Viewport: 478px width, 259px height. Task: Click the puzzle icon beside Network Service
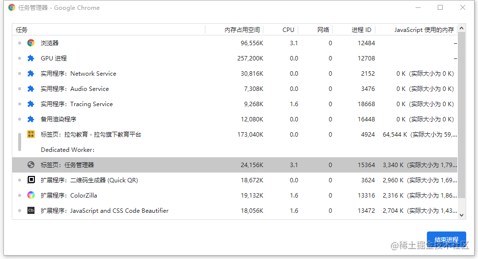pos(31,74)
